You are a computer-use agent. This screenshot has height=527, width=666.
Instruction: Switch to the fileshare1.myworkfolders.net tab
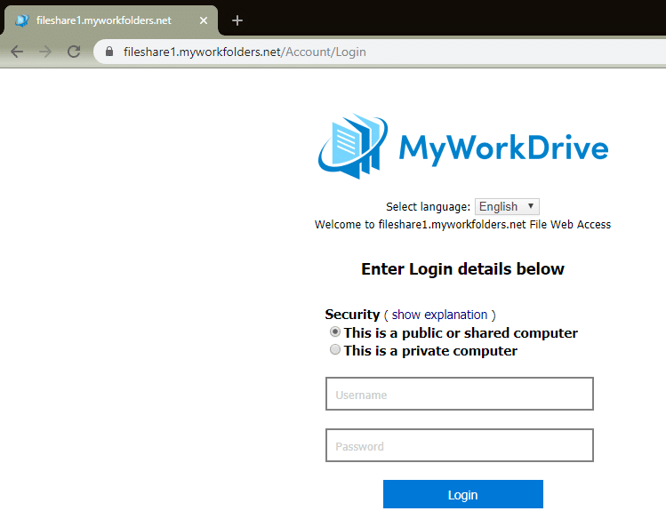[102, 20]
